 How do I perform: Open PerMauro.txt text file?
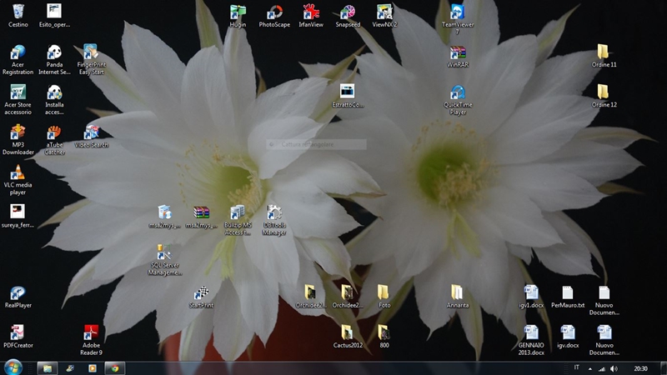coord(568,297)
